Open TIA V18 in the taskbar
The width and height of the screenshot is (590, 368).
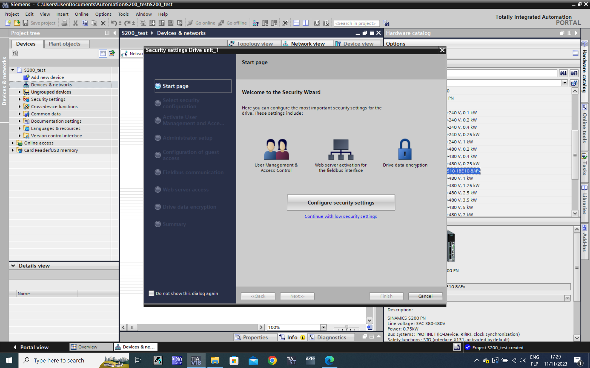point(196,360)
